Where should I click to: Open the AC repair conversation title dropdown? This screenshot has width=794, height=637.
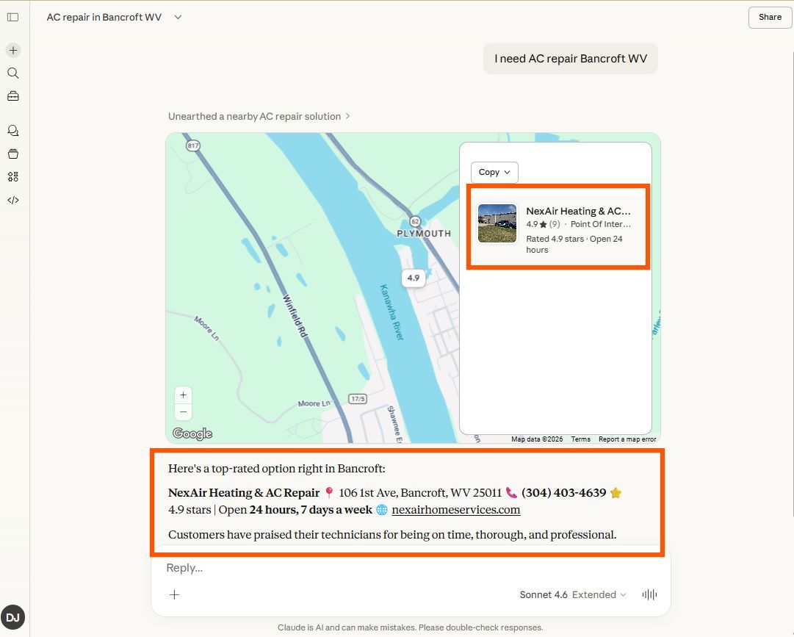177,16
